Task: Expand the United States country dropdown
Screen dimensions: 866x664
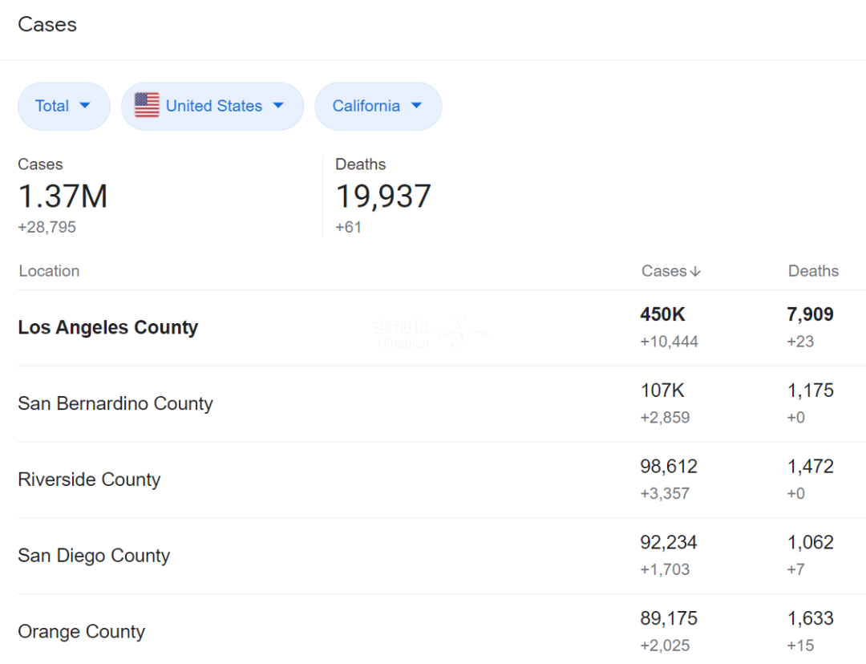Action: (x=213, y=106)
